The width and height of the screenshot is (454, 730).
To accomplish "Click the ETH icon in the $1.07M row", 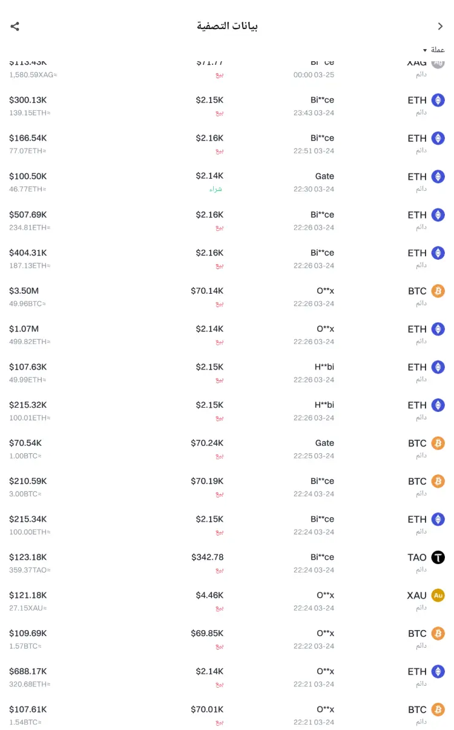I will [438, 330].
